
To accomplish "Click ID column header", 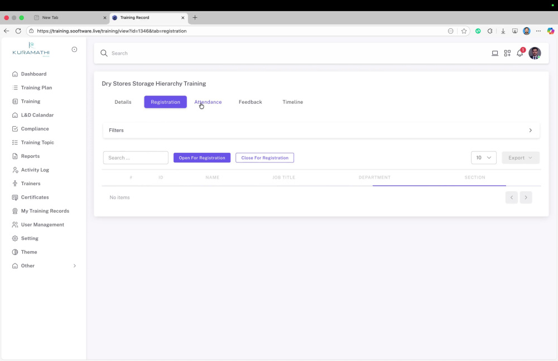I will [x=161, y=177].
